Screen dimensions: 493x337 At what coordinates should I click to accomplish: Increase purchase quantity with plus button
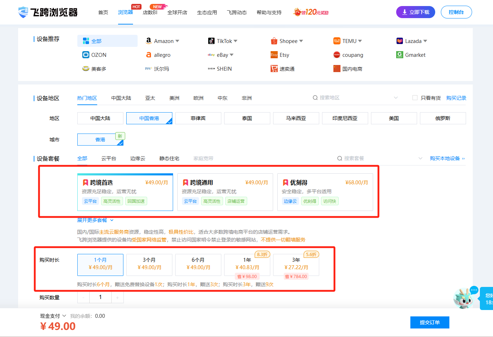tap(117, 298)
